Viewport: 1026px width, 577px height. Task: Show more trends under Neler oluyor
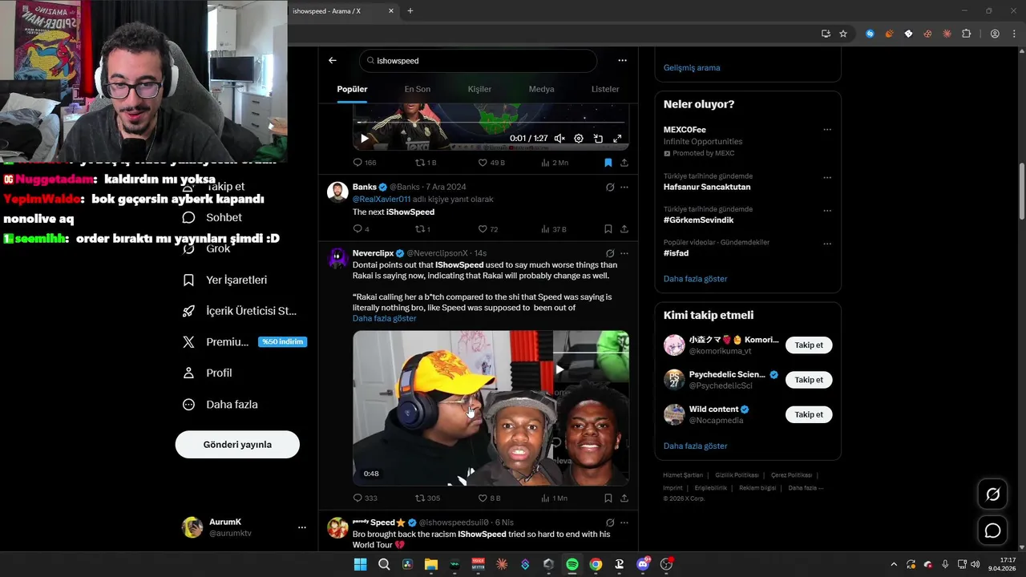click(696, 279)
